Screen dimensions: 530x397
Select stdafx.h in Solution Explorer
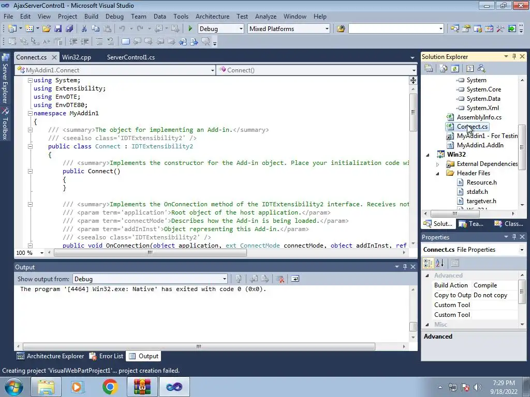click(477, 192)
